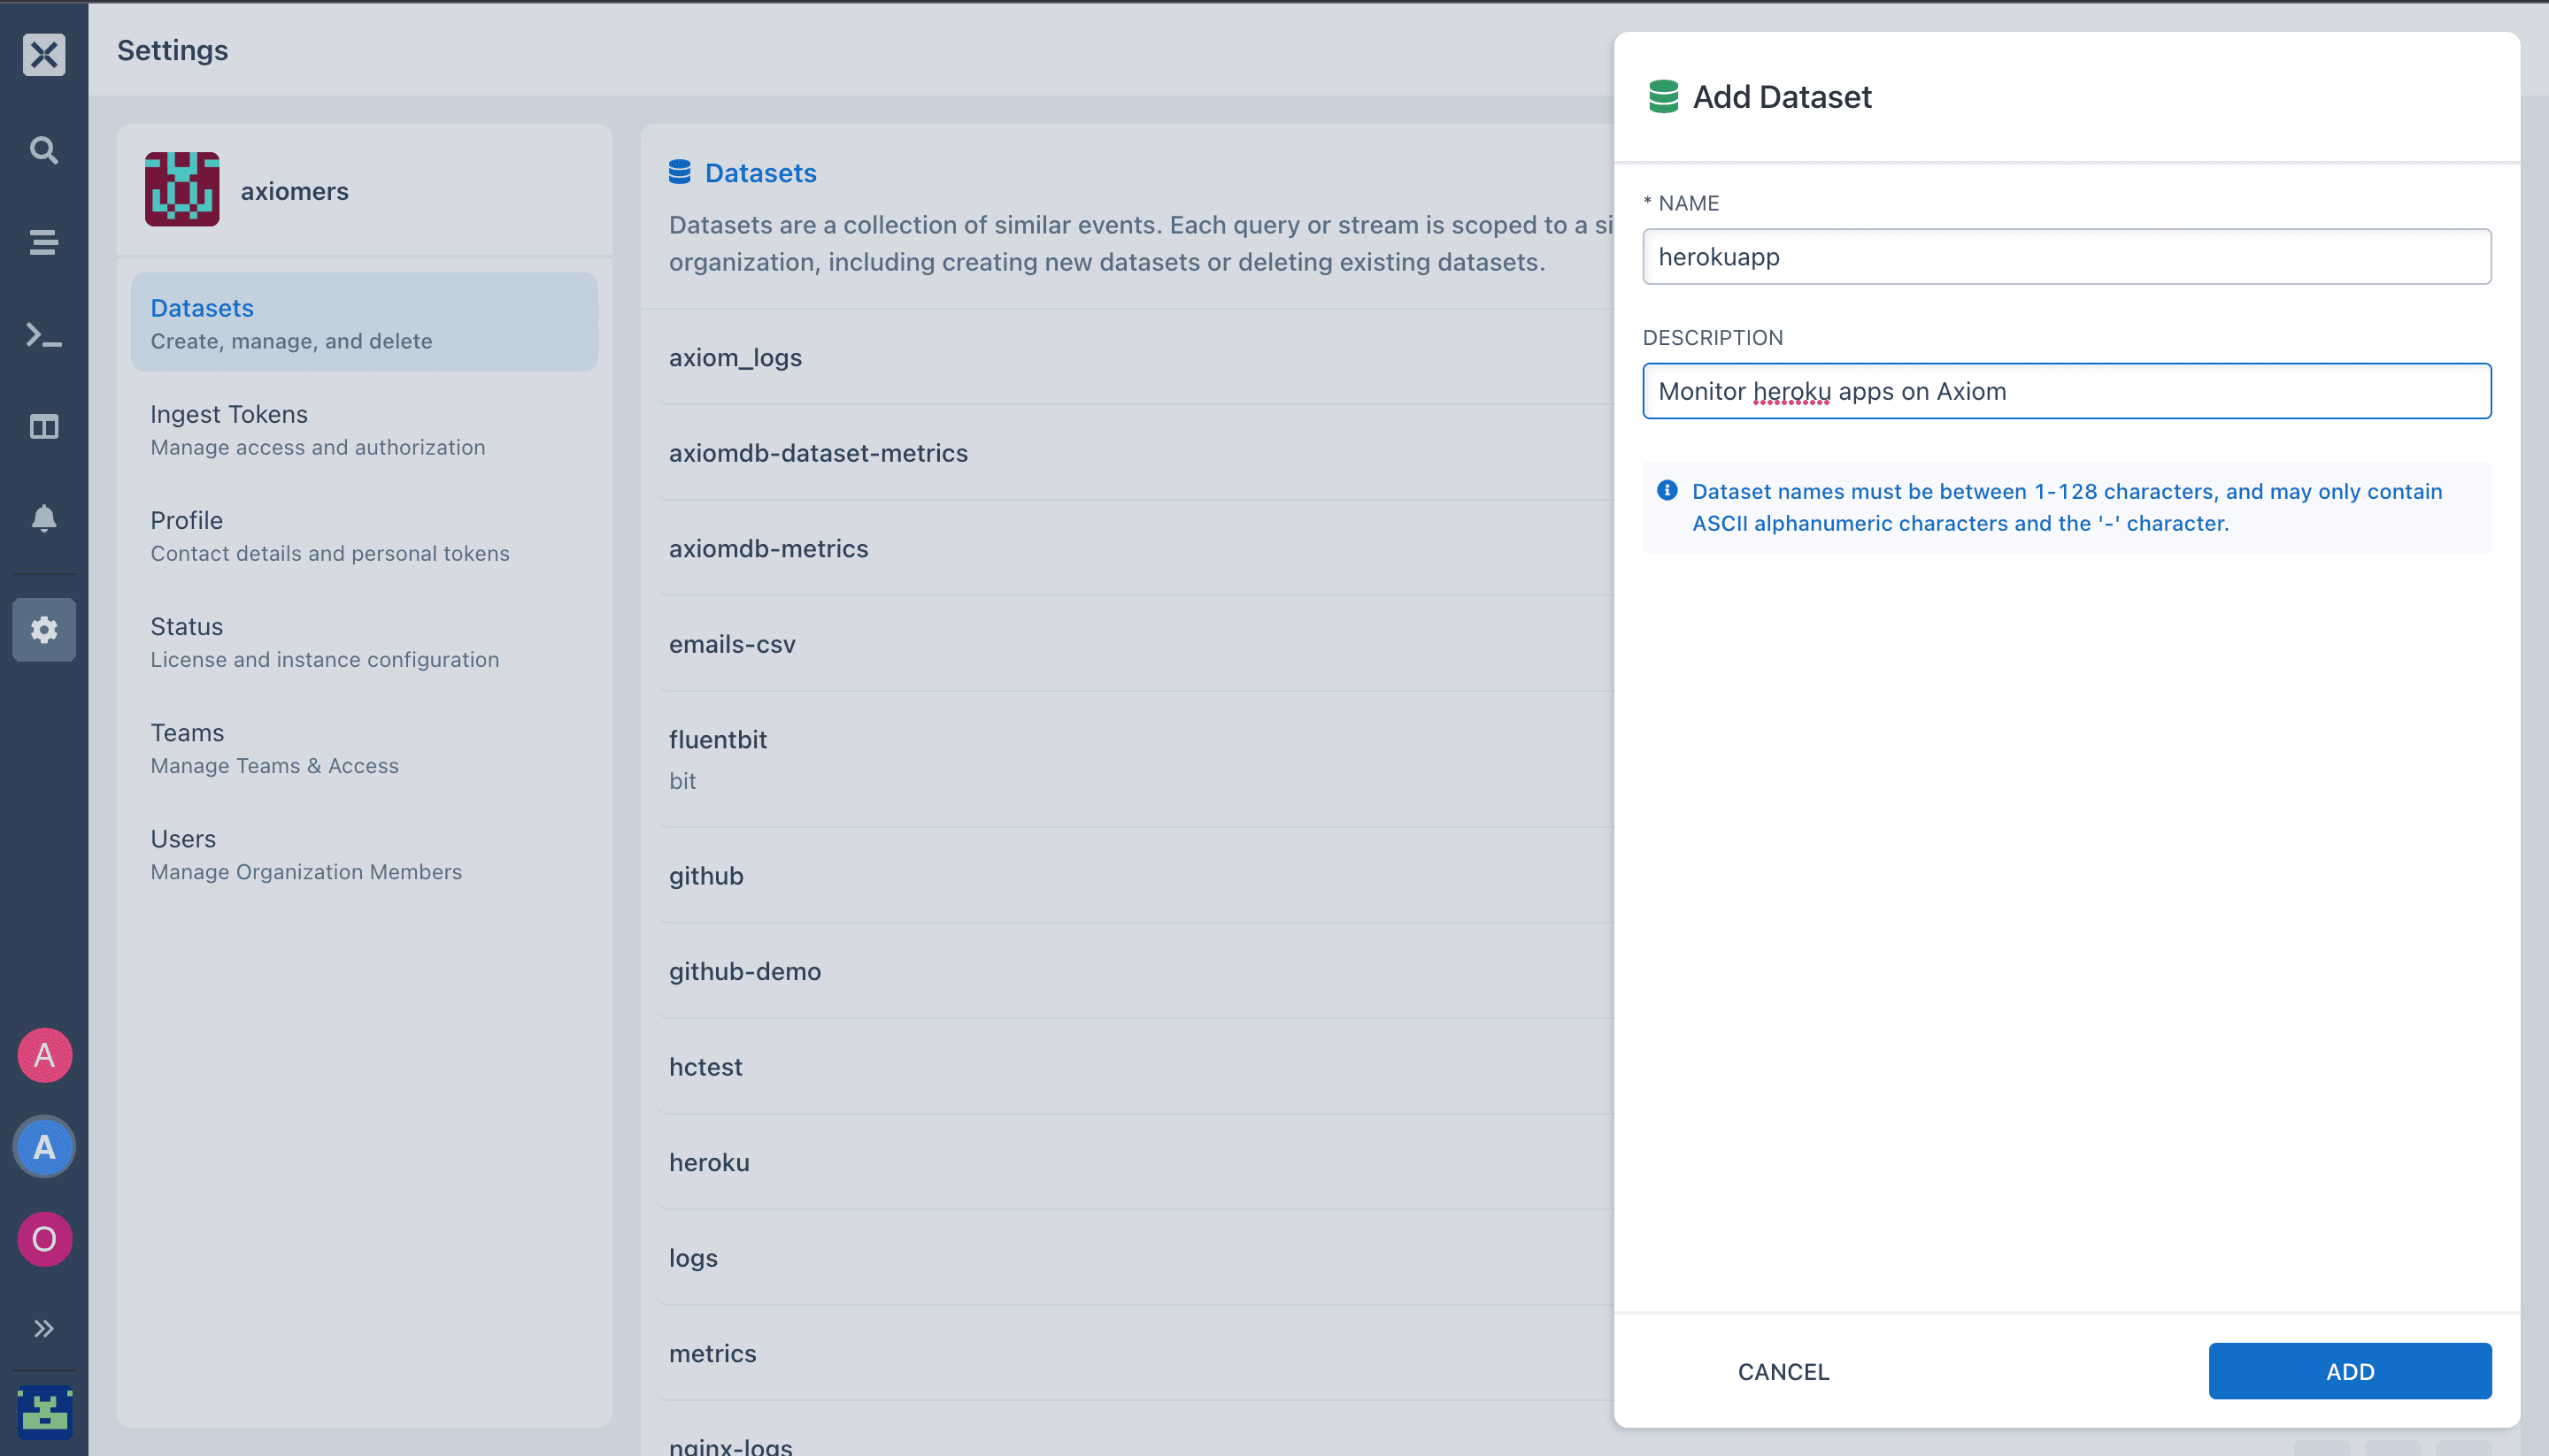The width and height of the screenshot is (2549, 1456).
Task: Click the dataset name rules hint text
Action: click(2067, 507)
